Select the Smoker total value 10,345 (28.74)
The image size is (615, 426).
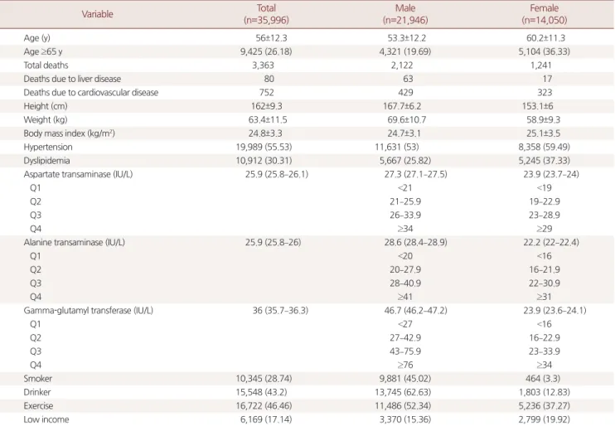(x=264, y=379)
